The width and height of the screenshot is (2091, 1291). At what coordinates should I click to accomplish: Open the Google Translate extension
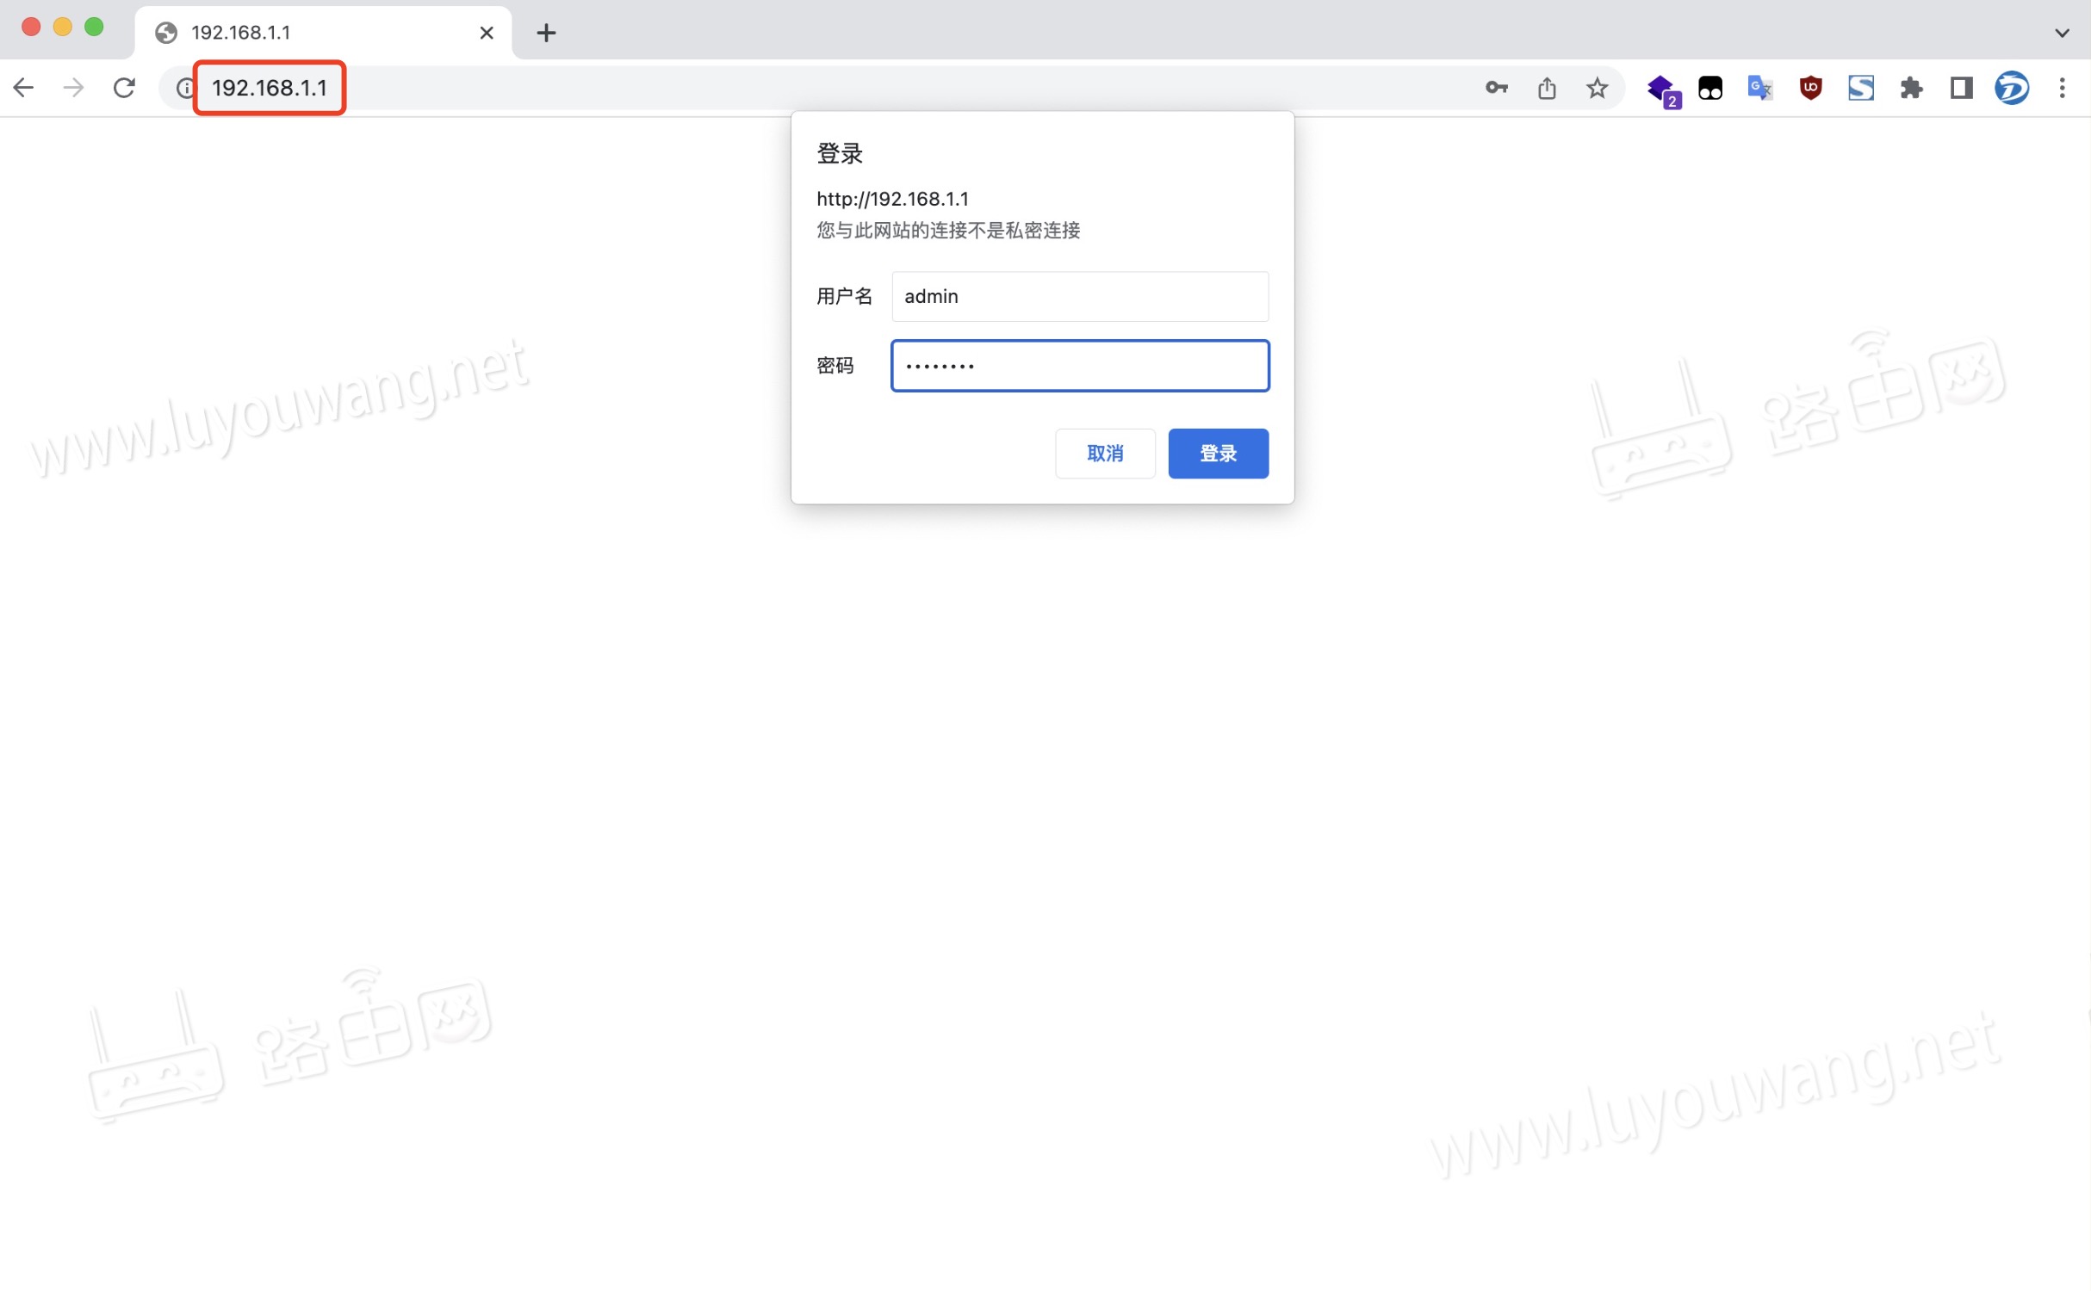(x=1759, y=87)
